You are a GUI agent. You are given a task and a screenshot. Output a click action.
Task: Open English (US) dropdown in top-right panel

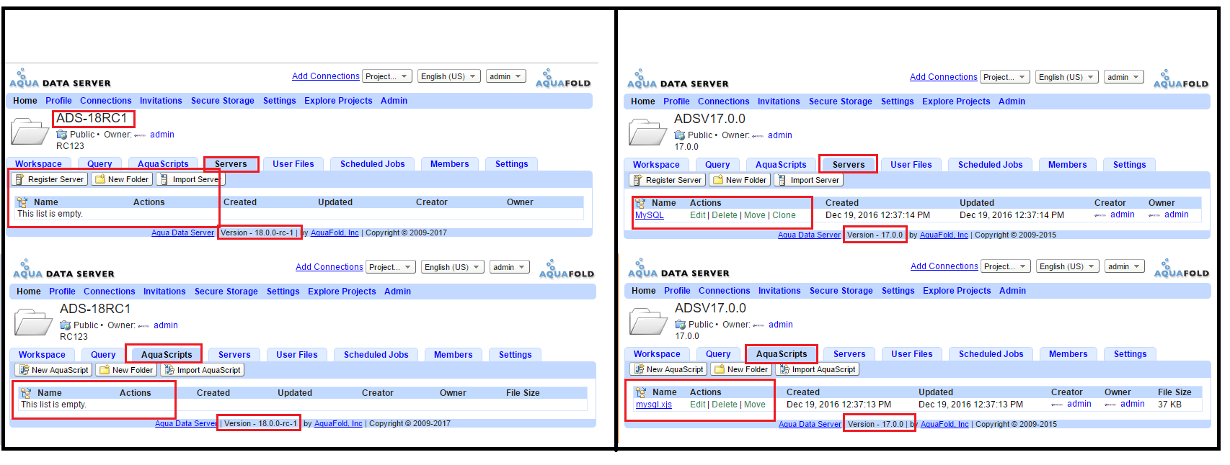pyautogui.click(x=1067, y=77)
